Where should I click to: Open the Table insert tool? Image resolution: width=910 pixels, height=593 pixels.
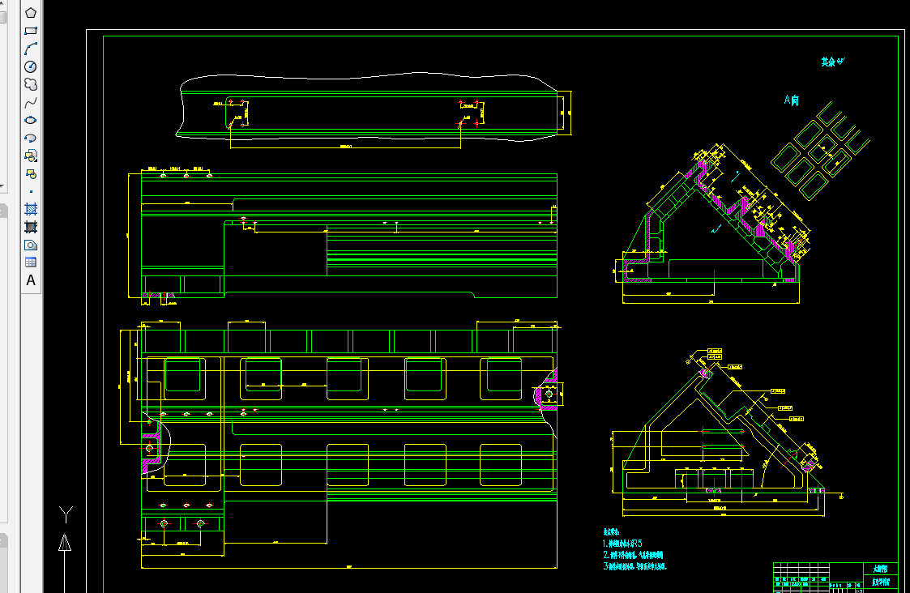click(31, 262)
